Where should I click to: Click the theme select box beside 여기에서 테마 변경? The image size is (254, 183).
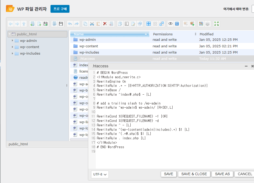(x=253, y=9)
